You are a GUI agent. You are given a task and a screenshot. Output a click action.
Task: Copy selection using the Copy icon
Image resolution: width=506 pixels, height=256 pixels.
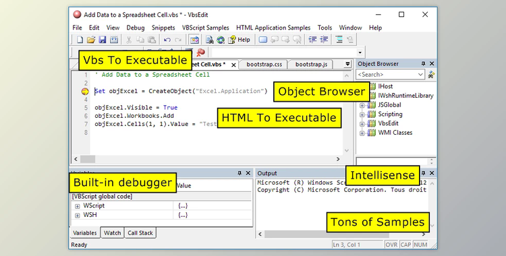140,40
